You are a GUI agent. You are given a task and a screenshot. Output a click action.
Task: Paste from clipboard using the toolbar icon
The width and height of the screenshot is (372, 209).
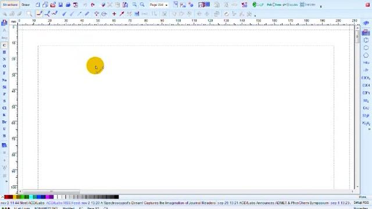click(x=126, y=5)
